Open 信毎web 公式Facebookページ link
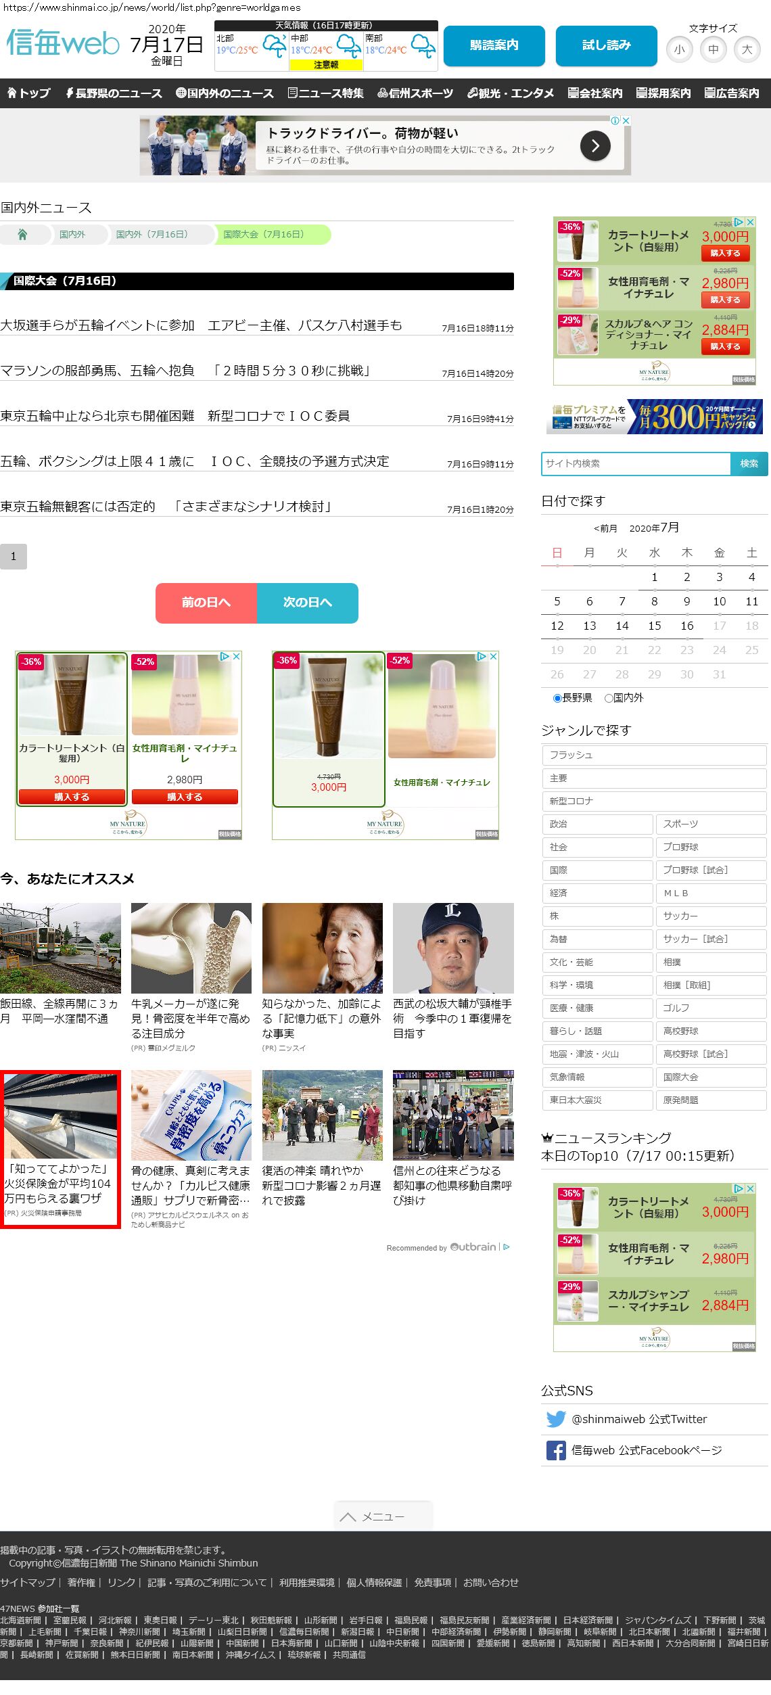The width and height of the screenshot is (771, 1695). click(x=647, y=1450)
